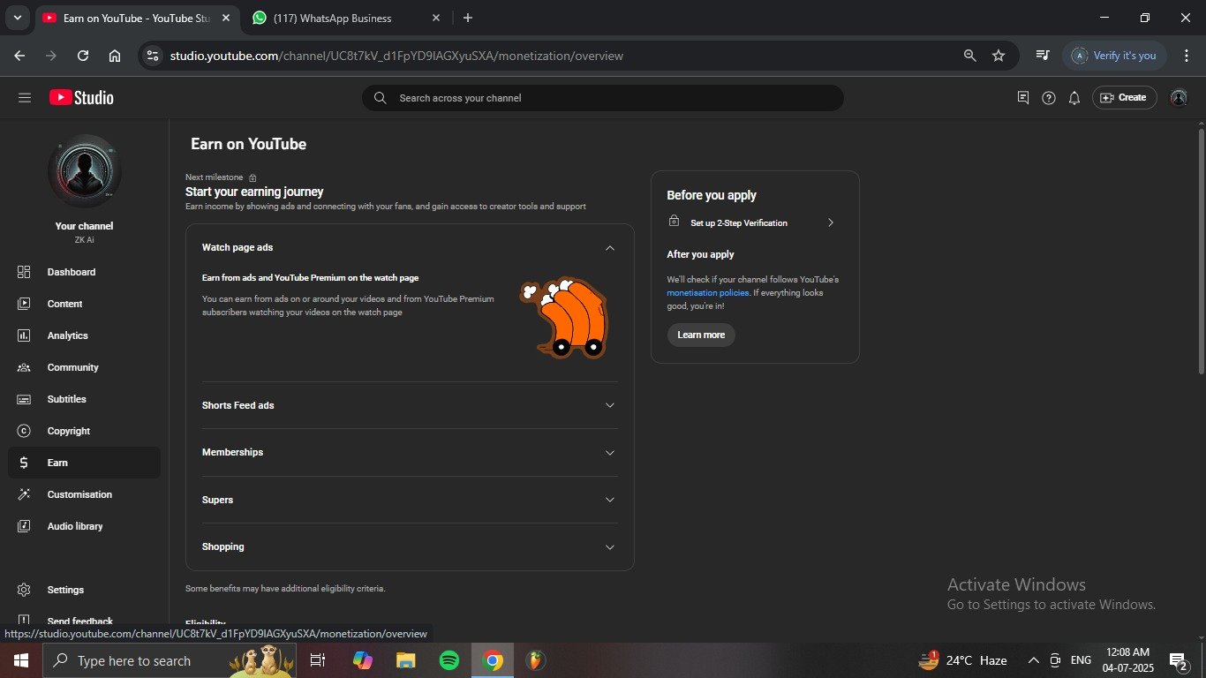Switch to the WhatsApp Business tab

pyautogui.click(x=347, y=18)
